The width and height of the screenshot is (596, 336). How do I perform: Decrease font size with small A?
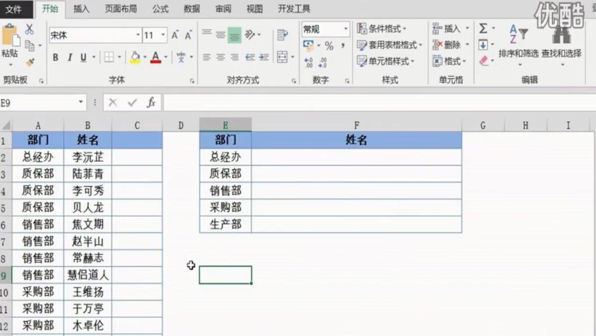point(188,35)
